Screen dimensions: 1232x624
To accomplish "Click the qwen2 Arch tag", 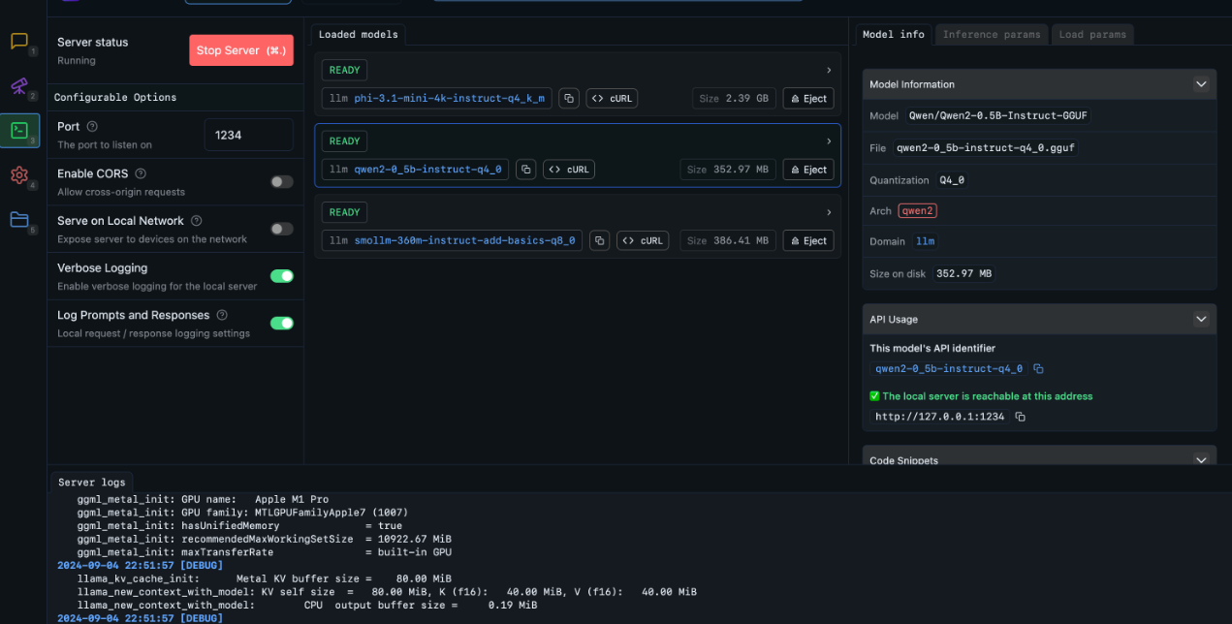I will tap(917, 210).
